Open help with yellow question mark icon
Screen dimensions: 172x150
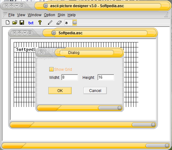(40, 22)
